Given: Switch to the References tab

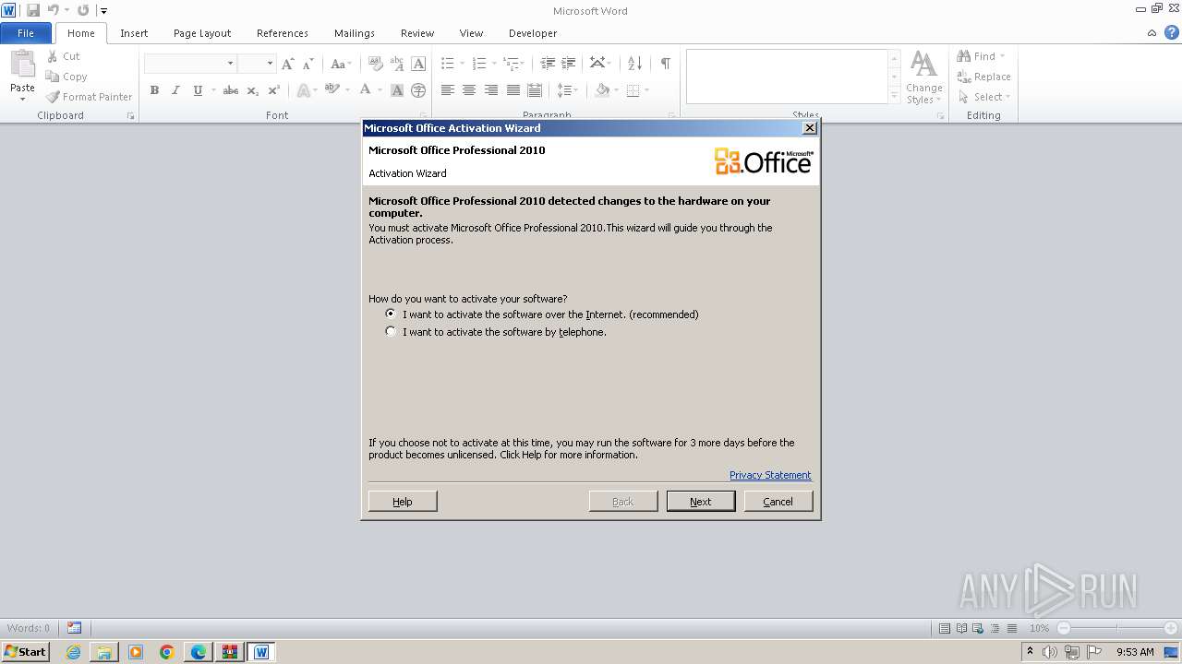Looking at the screenshot, I should click(283, 33).
